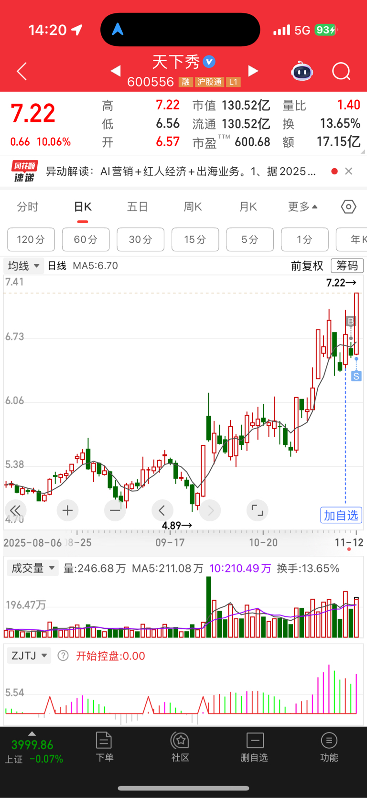This screenshot has width=367, height=798.
Task: Tap 市盈TTM value 600.68
Action: (253, 142)
